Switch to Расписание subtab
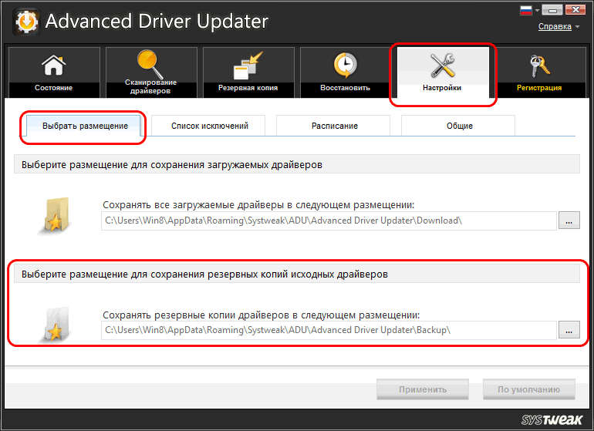Viewport: 594px width, 431px height. tap(335, 126)
